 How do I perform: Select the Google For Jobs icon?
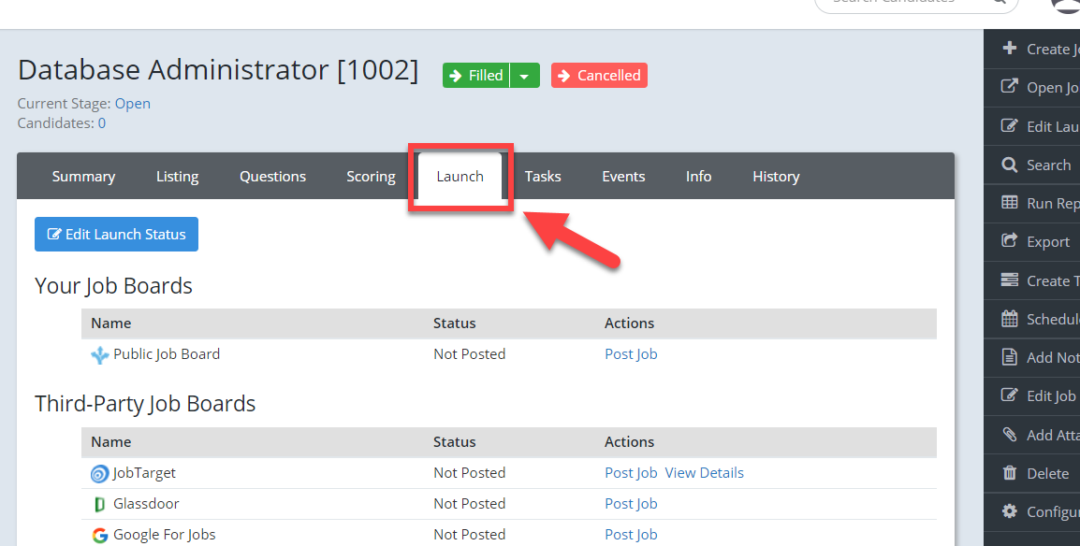click(x=100, y=534)
